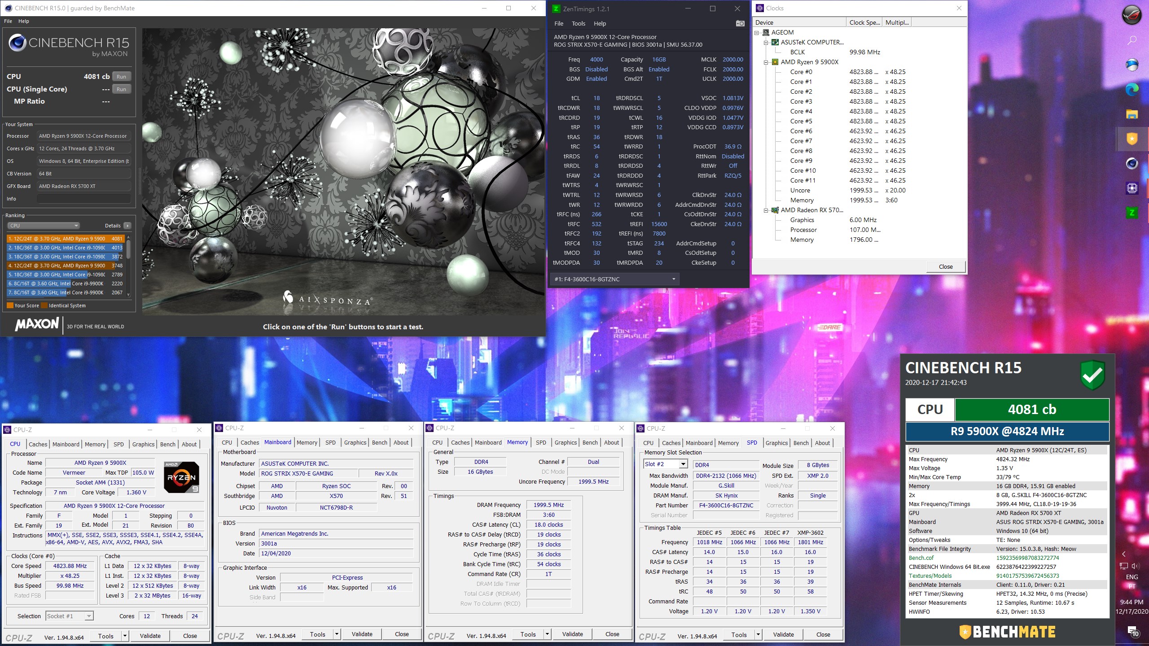Viewport: 1149px width, 646px height.
Task: Run the CPU Single Core test
Action: click(x=122, y=89)
